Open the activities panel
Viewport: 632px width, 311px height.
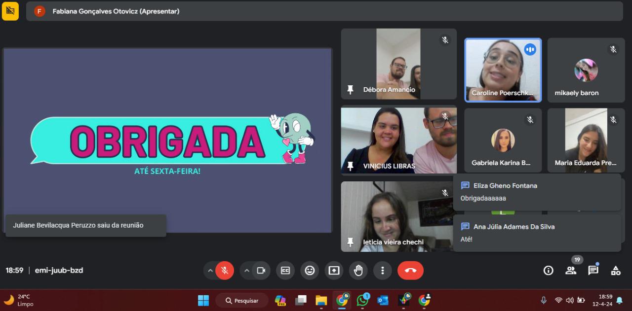(x=616, y=270)
